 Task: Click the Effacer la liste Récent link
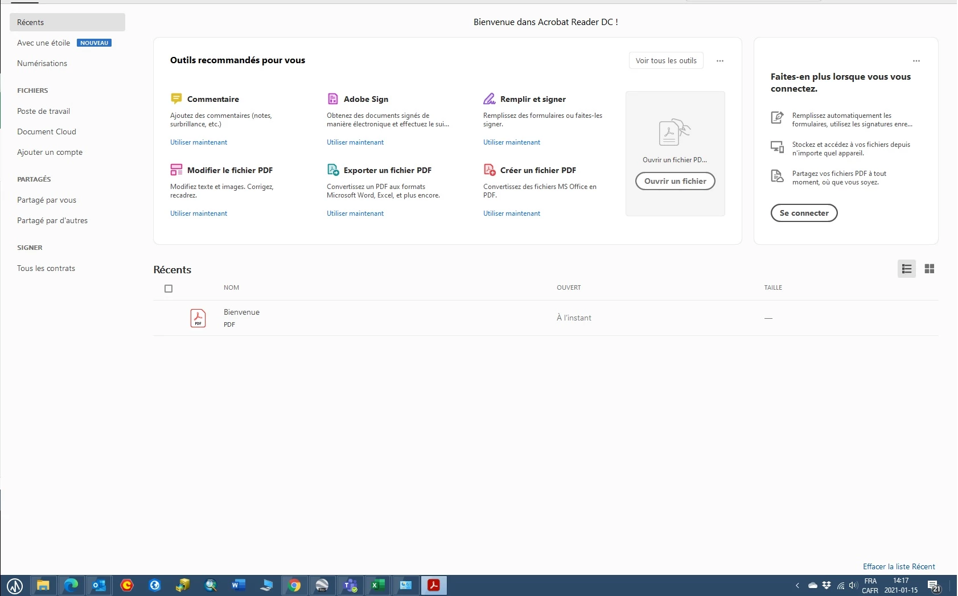click(899, 566)
